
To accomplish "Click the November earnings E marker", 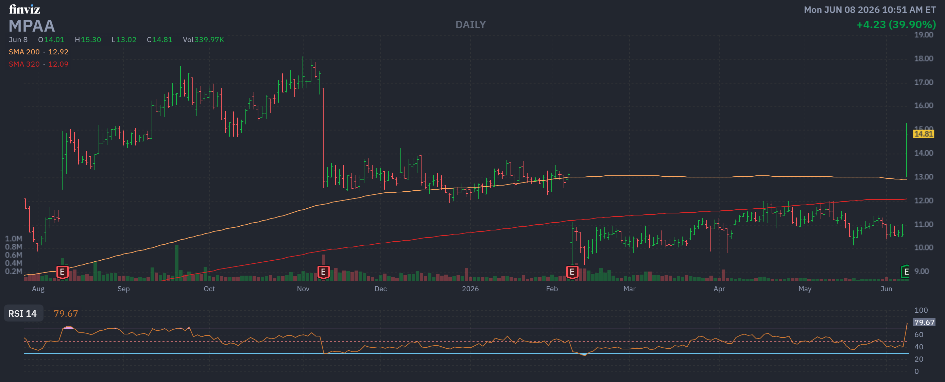I will pyautogui.click(x=323, y=272).
